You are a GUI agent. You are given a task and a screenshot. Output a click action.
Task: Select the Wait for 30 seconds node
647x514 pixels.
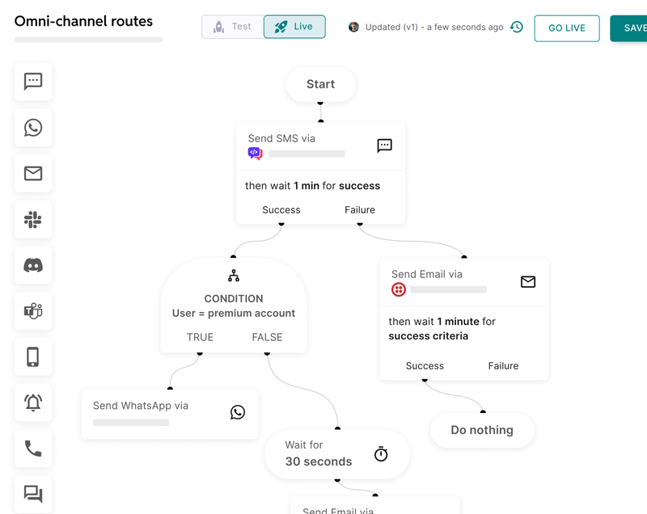[336, 453]
